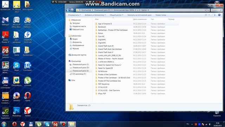Select D-Link Wireless Connect desktop icon
The height and width of the screenshot is (127, 225).
pyautogui.click(x=5, y=98)
